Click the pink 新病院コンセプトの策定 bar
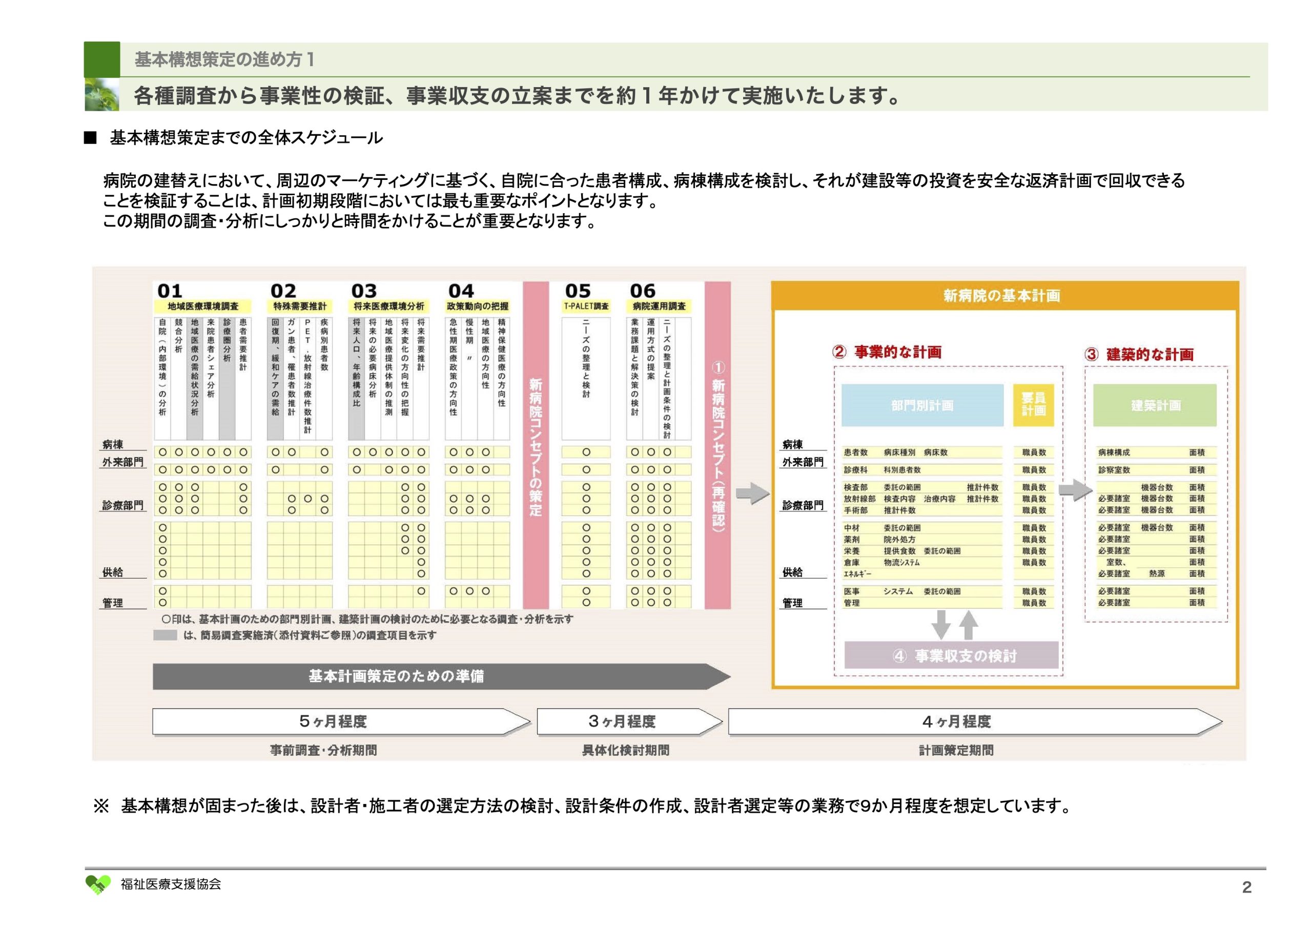The width and height of the screenshot is (1312, 927). point(536,445)
